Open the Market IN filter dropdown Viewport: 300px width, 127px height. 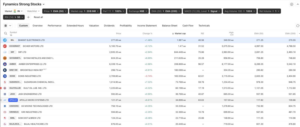tap(14, 11)
